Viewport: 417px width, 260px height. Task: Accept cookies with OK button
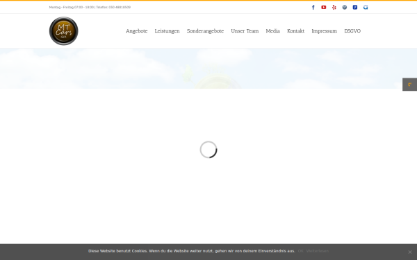[300, 251]
